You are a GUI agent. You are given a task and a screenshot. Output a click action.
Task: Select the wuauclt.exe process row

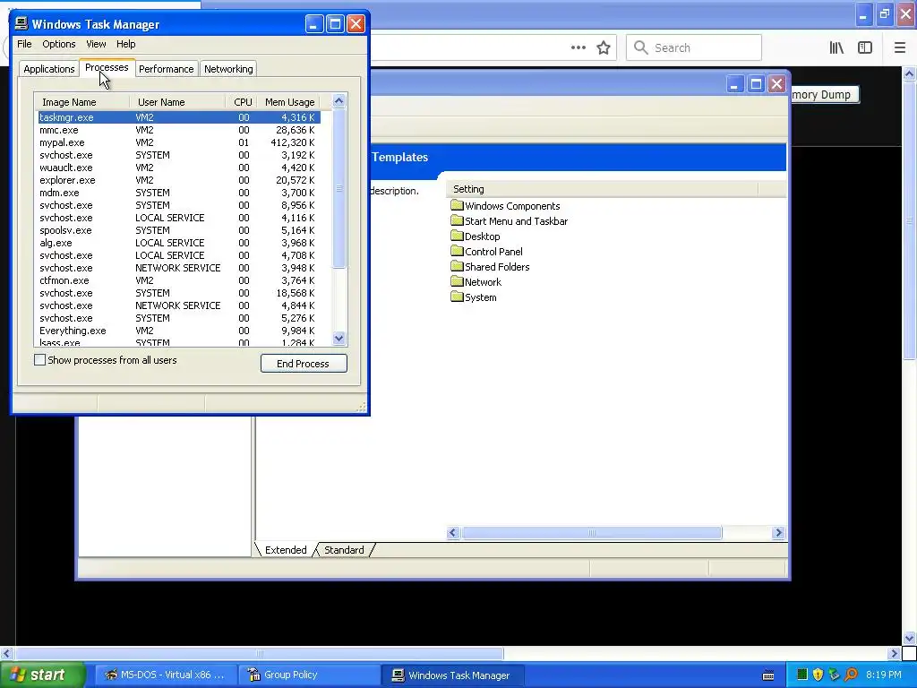click(176, 168)
